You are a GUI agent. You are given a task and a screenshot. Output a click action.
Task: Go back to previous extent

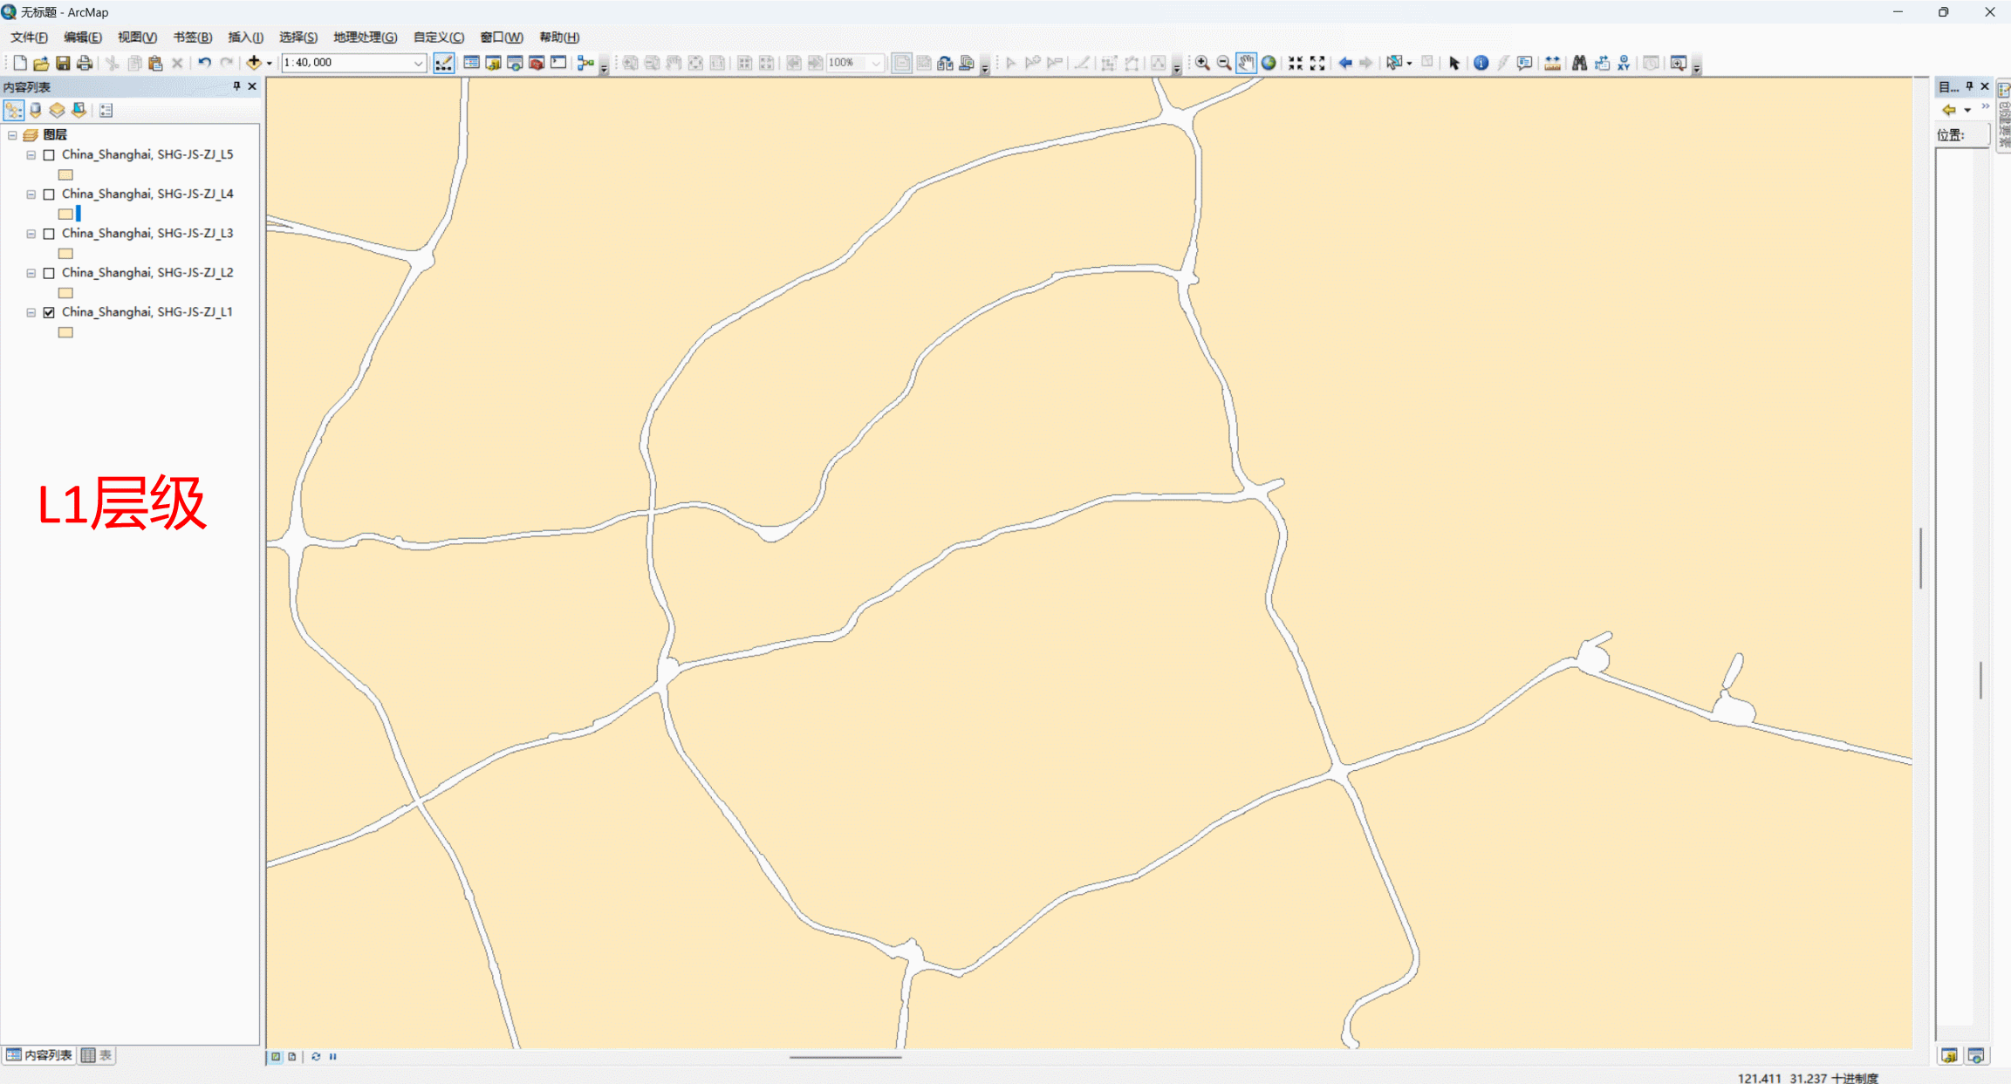coord(1344,63)
